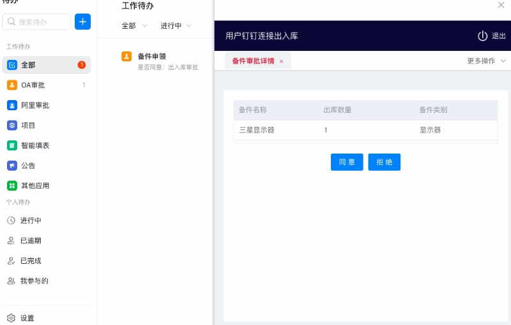Select the 全部 checkbox icon in sidebar

pos(12,65)
